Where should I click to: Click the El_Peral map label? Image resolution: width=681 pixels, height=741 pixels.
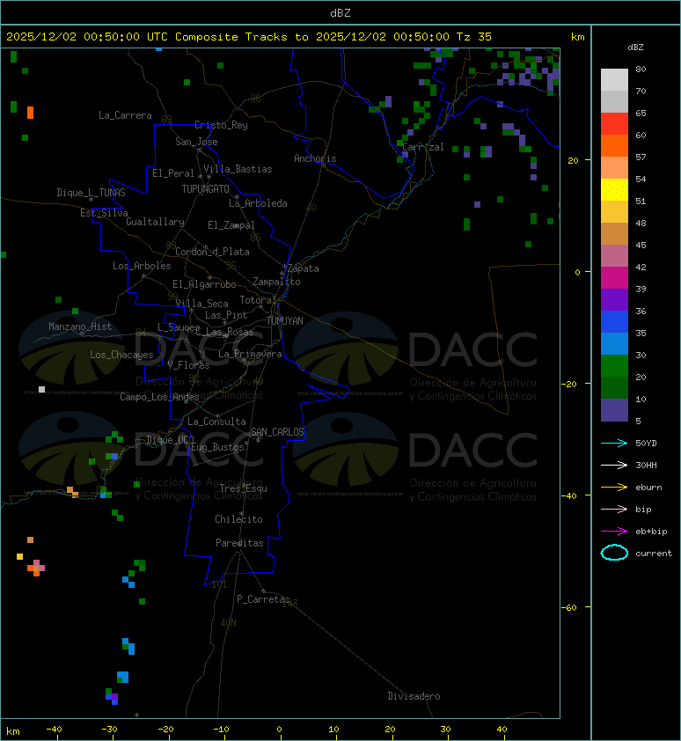point(173,173)
